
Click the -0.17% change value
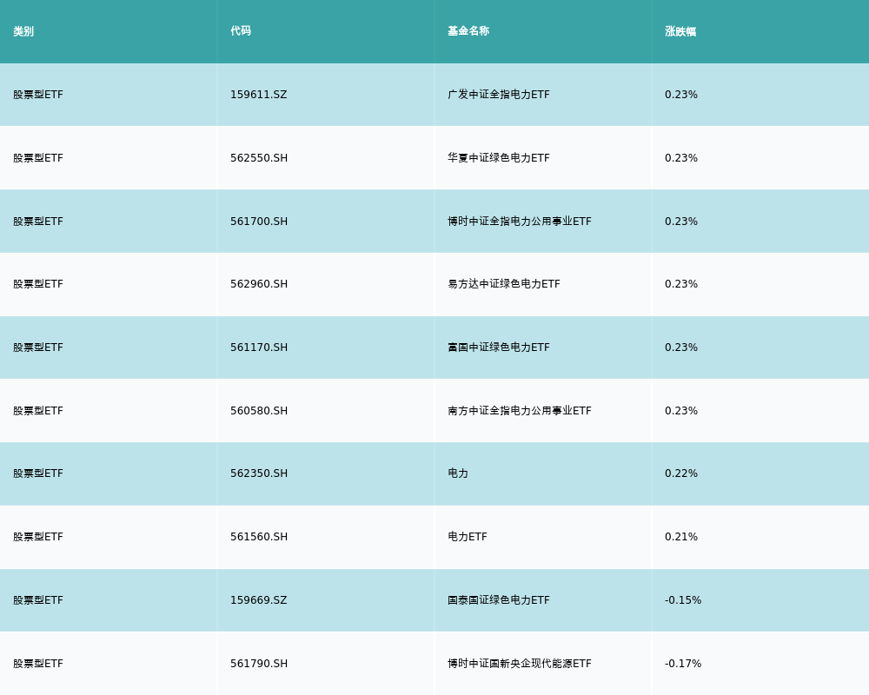683,664
